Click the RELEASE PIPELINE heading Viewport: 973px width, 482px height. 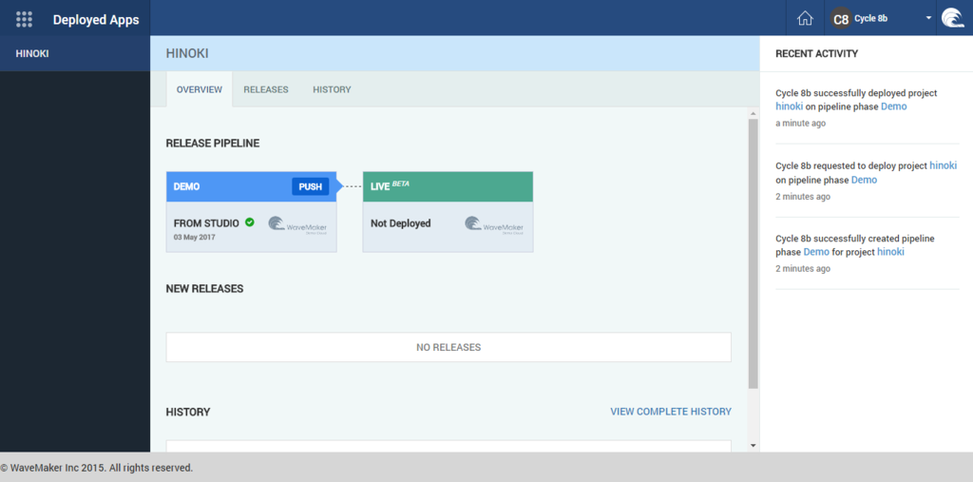point(213,144)
